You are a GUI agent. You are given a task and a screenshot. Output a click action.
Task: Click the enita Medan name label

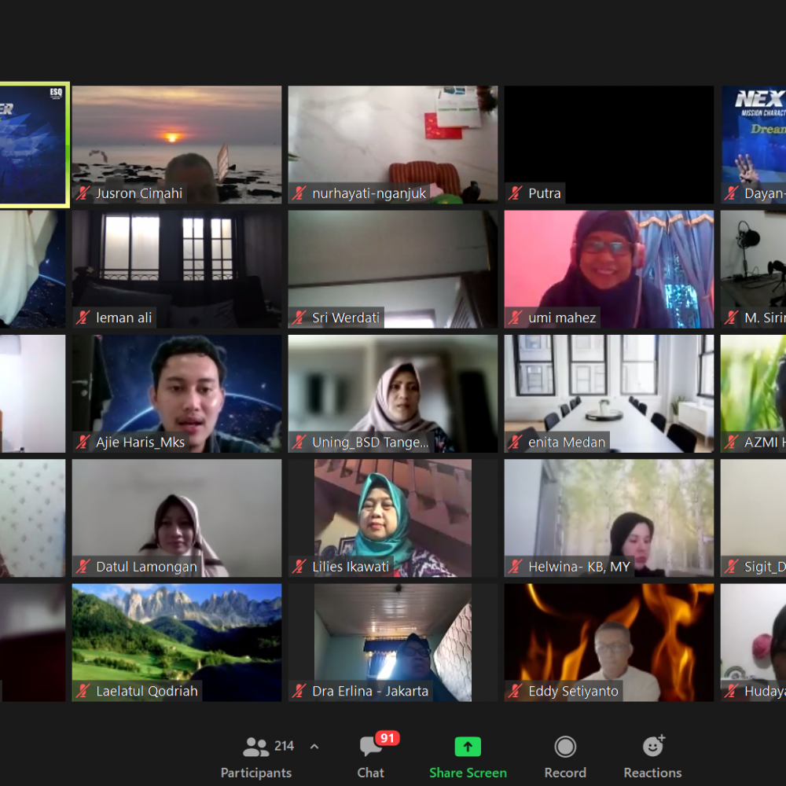[x=566, y=443]
